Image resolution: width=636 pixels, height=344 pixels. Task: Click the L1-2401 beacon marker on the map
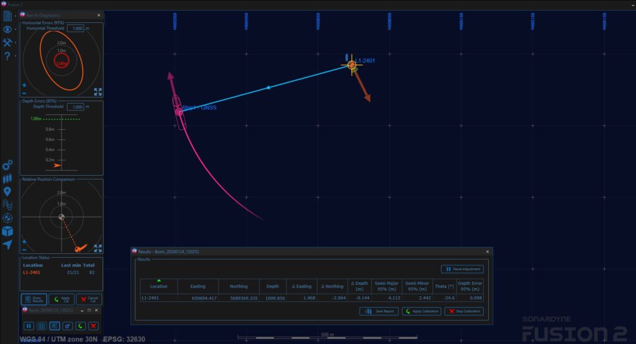tap(352, 65)
